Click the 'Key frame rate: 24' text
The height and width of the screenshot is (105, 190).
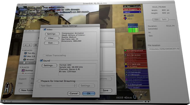click(70, 39)
